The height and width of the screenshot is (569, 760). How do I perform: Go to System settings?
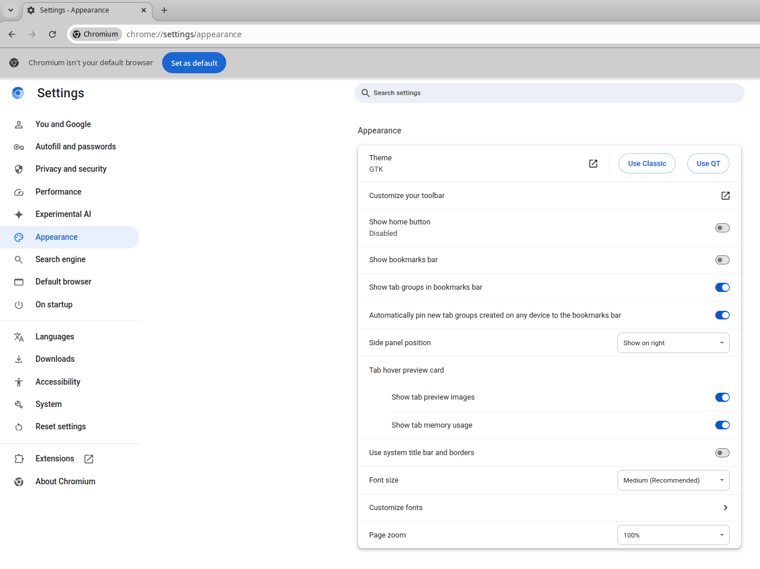tap(69, 404)
